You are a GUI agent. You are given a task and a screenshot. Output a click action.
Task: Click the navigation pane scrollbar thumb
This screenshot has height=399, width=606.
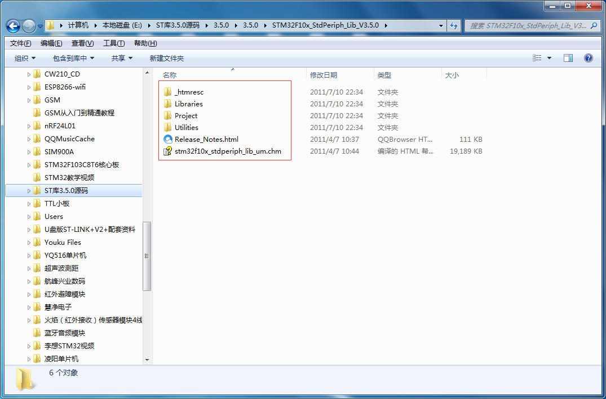(x=147, y=256)
